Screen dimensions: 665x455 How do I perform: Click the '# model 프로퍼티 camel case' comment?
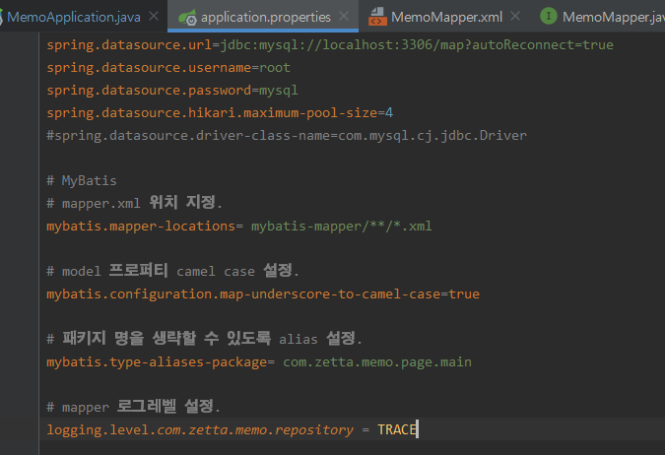[172, 271]
